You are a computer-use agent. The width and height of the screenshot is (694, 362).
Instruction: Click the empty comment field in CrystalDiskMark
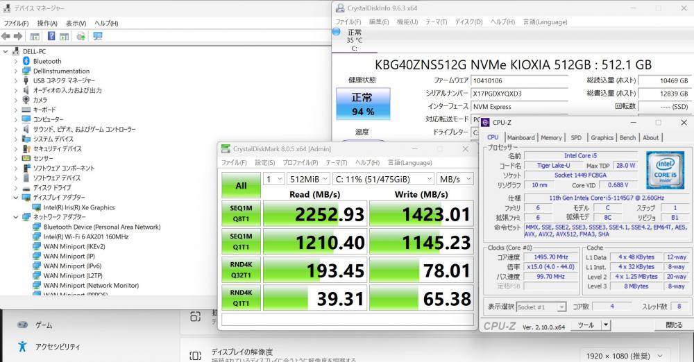[x=348, y=319]
